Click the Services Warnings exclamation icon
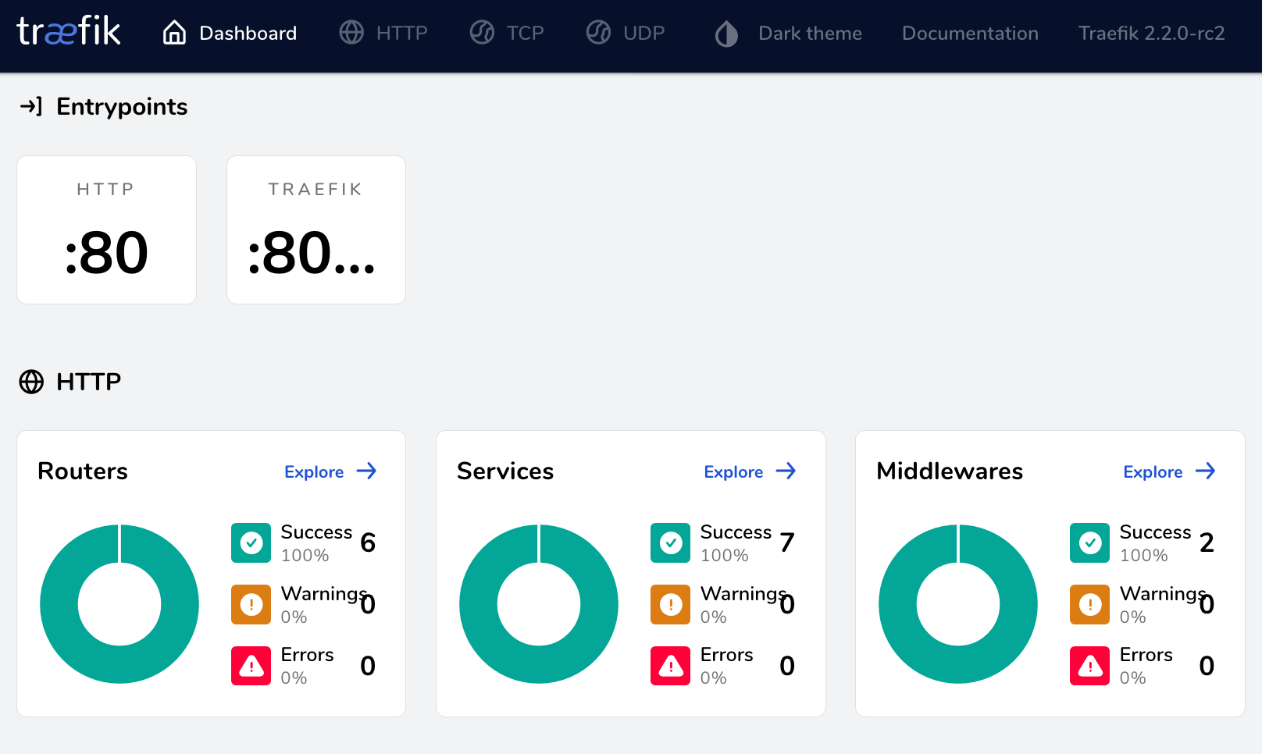1262x754 pixels. pos(671,604)
